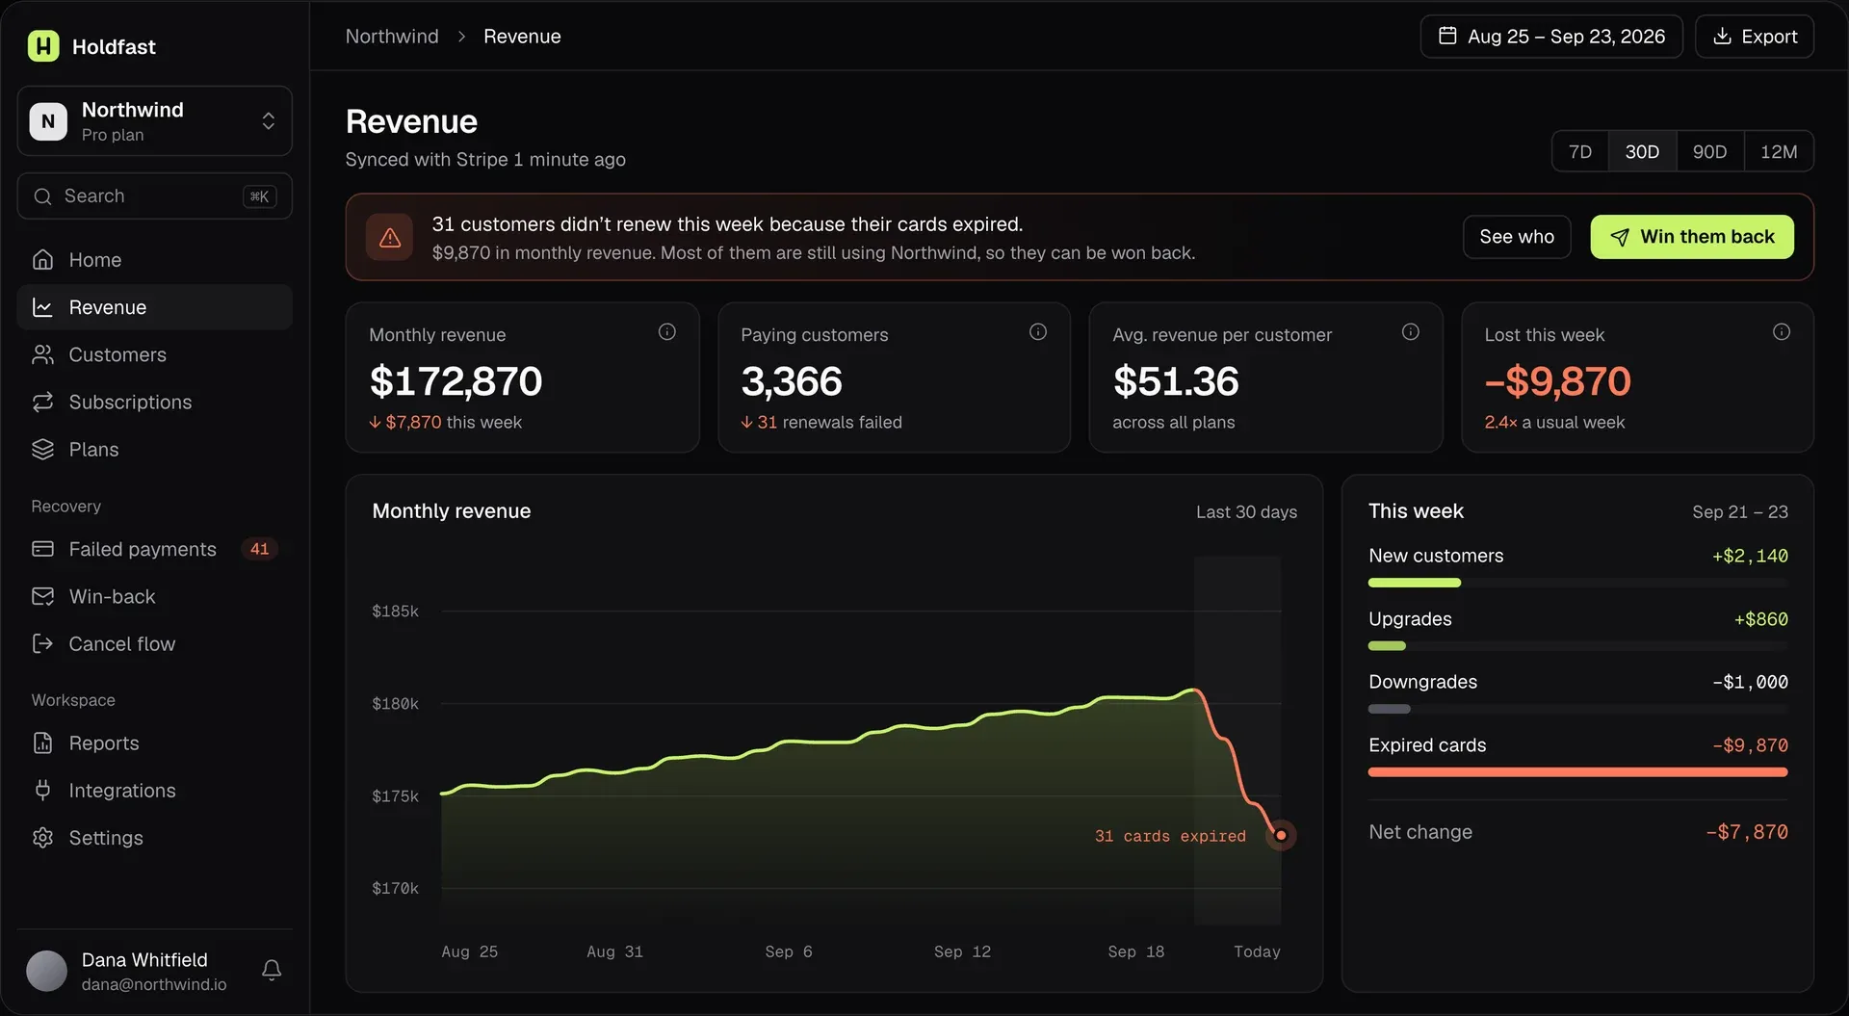Click the notification bell icon
Viewport: 1849px width, 1016px height.
click(272, 970)
